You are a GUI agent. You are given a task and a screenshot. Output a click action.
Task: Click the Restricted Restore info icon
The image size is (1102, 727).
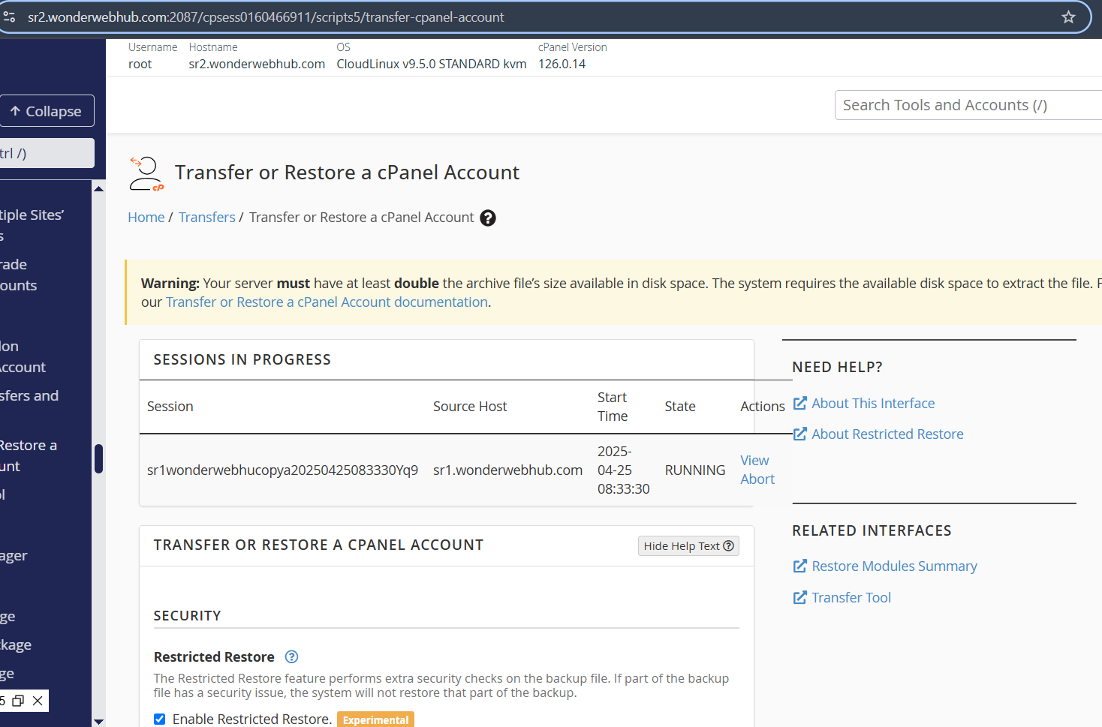tap(291, 657)
